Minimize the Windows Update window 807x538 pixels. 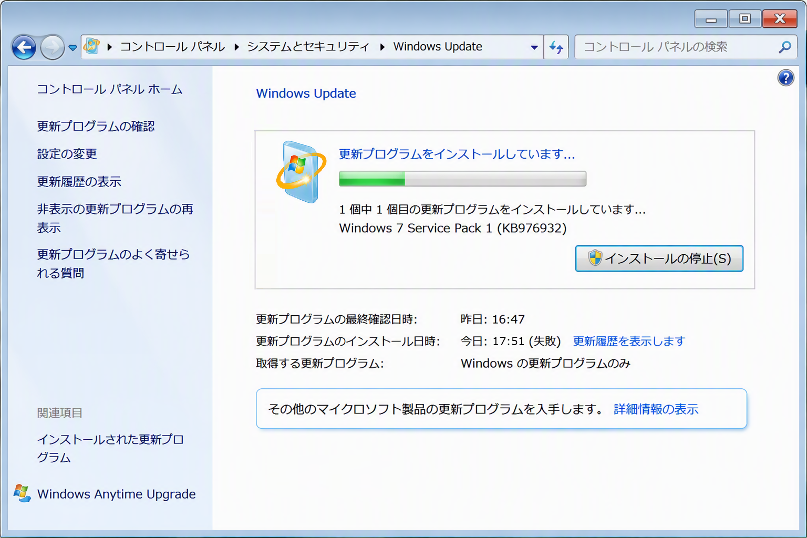pos(711,19)
